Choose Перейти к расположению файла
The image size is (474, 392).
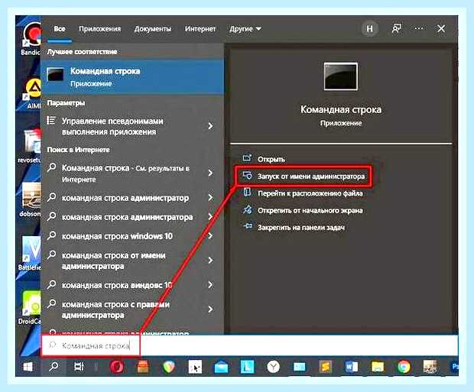[303, 193]
